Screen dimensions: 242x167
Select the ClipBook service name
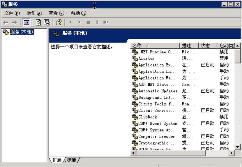click(148, 117)
